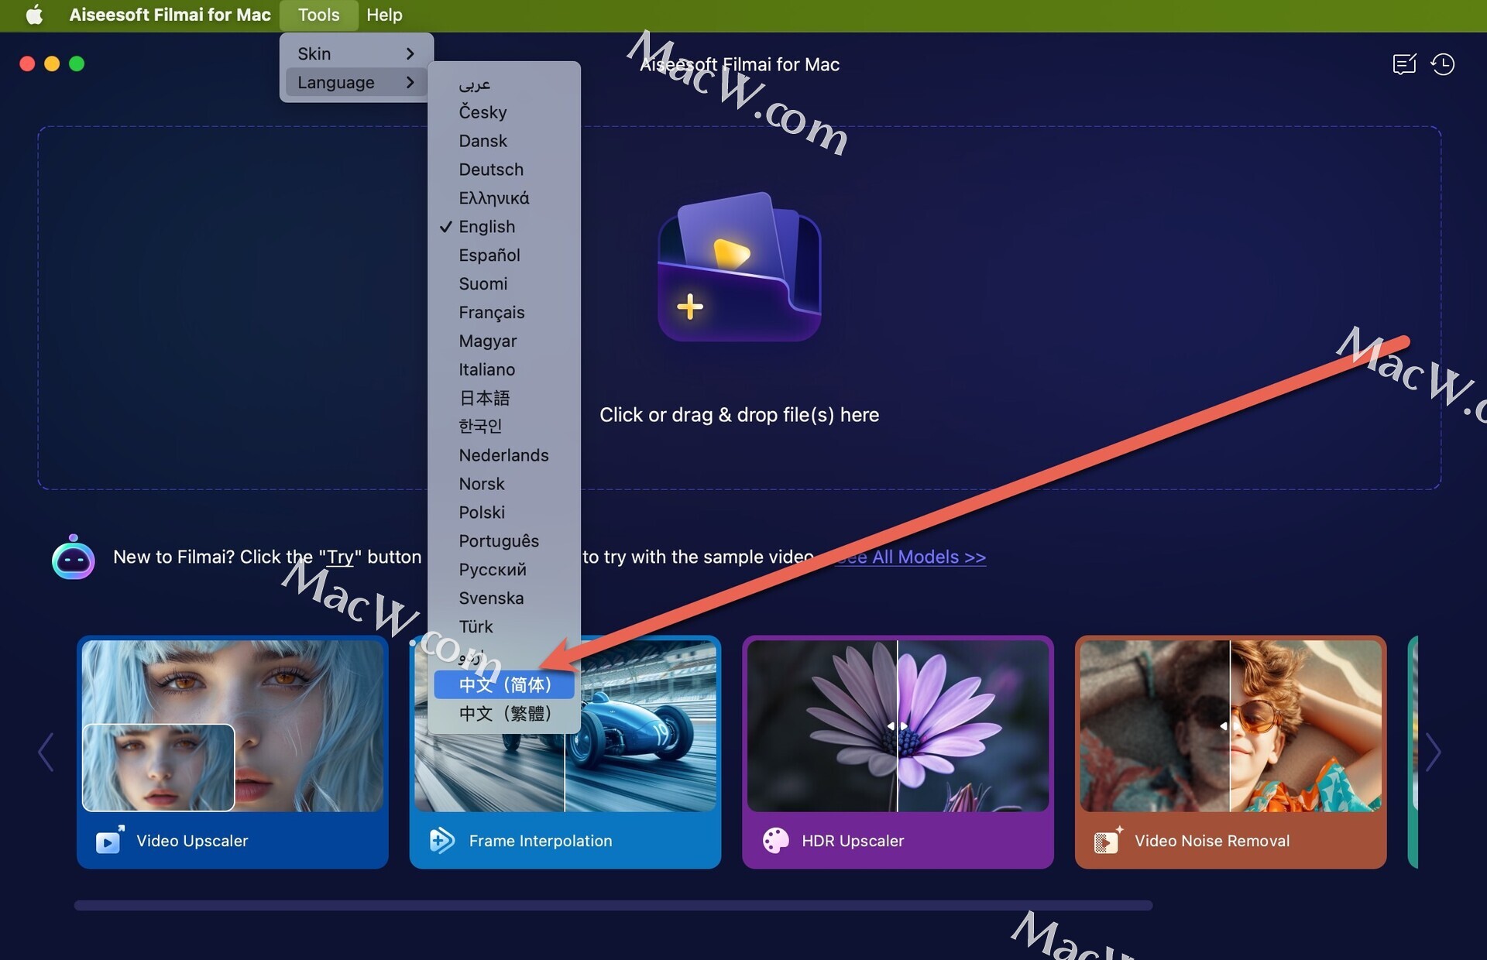Screen dimensions: 1487x960
Task: Show previous models with left arrow
Action: click(x=46, y=752)
